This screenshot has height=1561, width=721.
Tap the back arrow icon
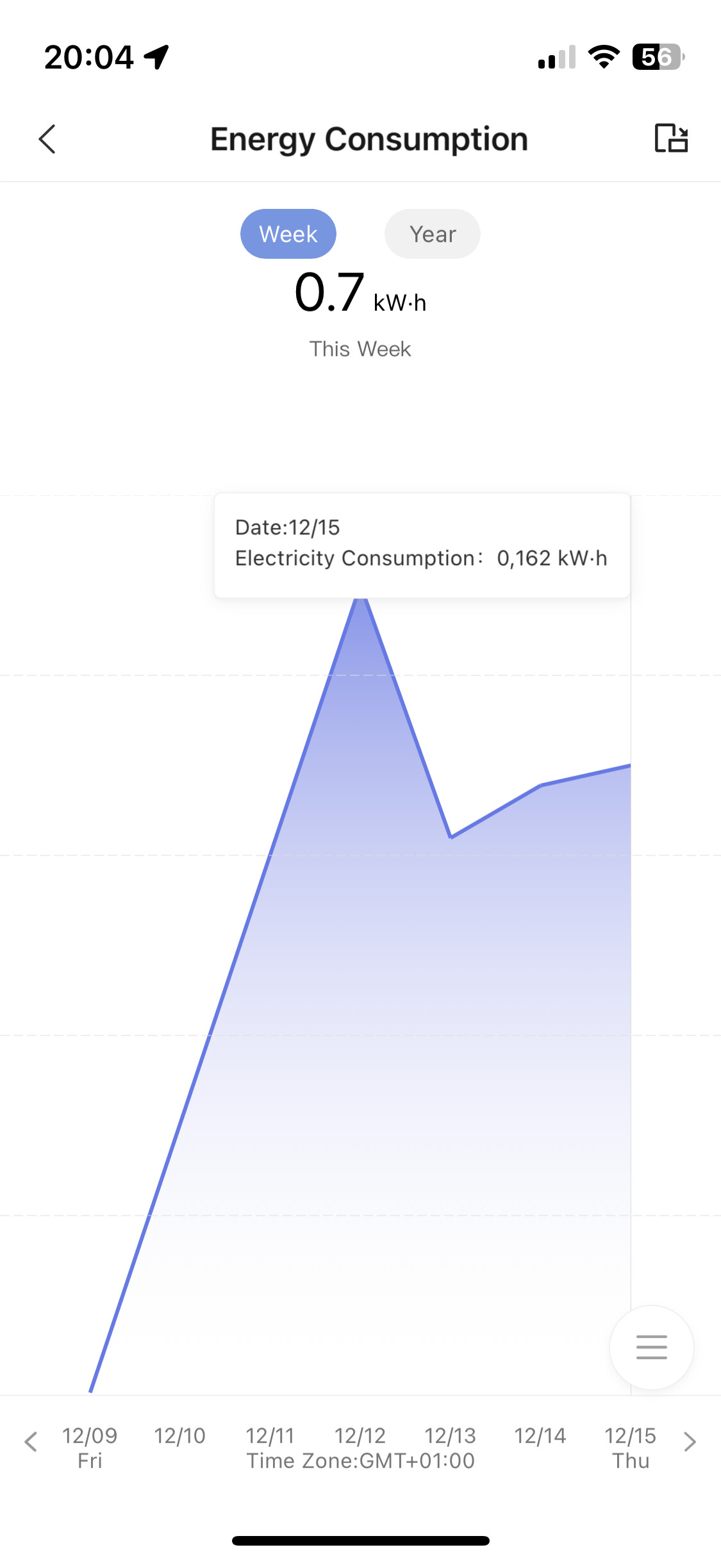pos(47,139)
